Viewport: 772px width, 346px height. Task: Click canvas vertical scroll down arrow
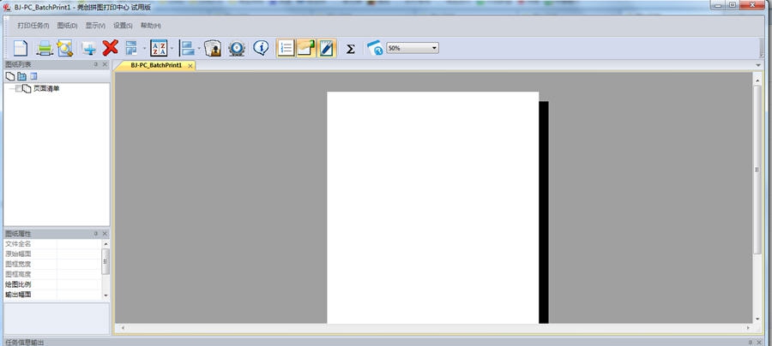pyautogui.click(x=757, y=319)
